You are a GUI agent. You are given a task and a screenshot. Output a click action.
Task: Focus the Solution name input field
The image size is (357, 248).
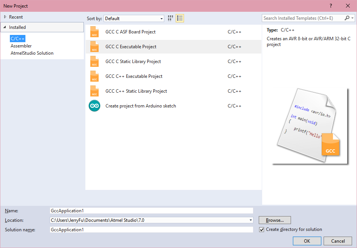[151, 229]
